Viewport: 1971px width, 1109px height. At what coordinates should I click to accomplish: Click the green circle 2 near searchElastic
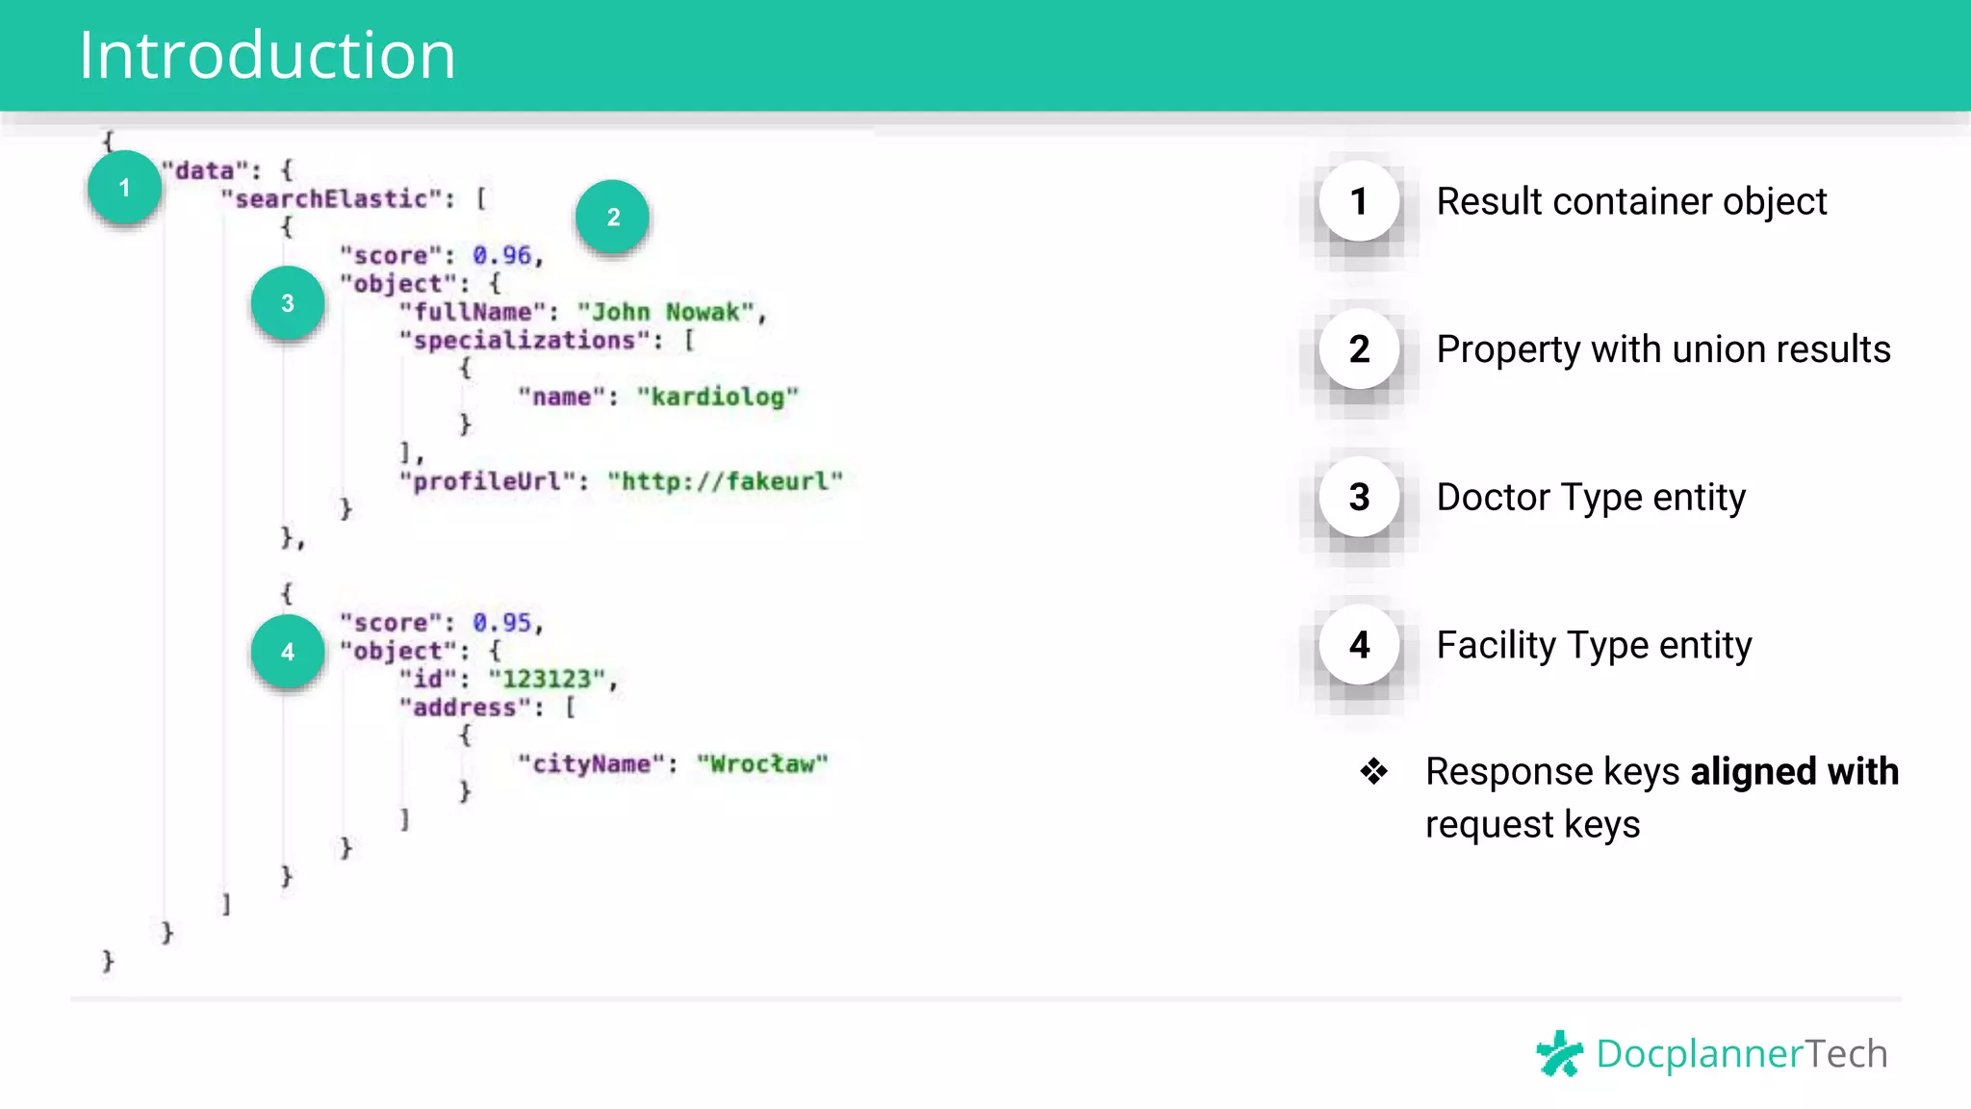tap(613, 217)
